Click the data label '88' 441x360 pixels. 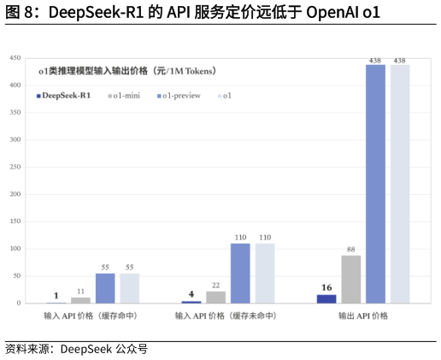(x=351, y=250)
